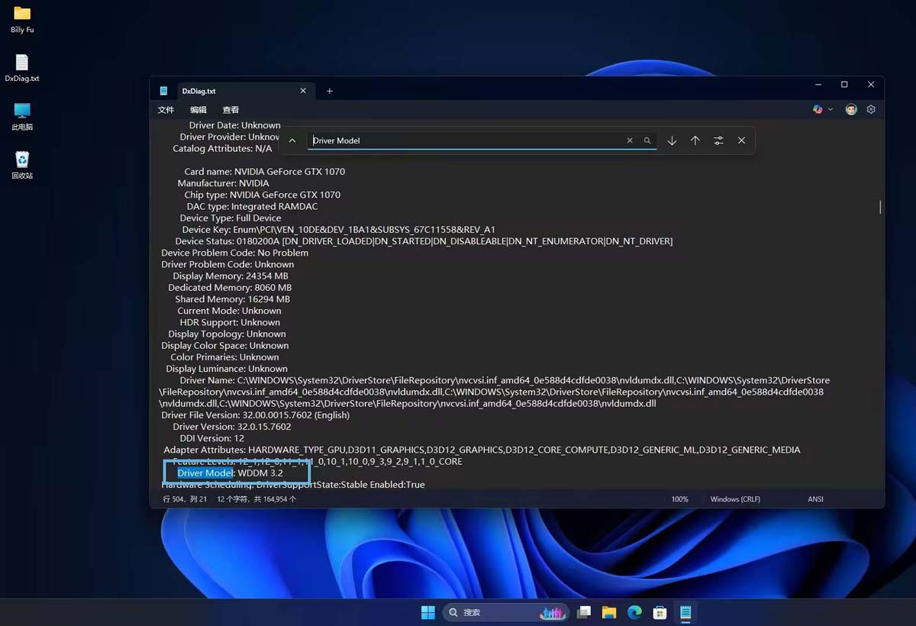916x626 pixels.
Task: Click the Manufacturer: NVIDIA line
Action: [x=223, y=183]
